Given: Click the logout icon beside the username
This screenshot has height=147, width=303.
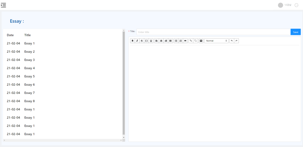Looking at the screenshot, I should [296, 5].
